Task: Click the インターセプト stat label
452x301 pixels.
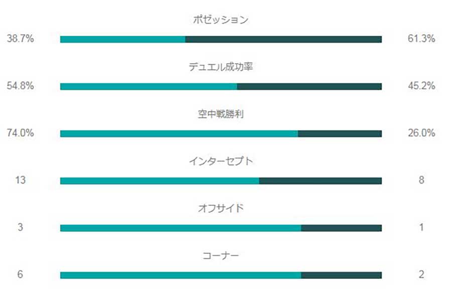Action: point(221,162)
